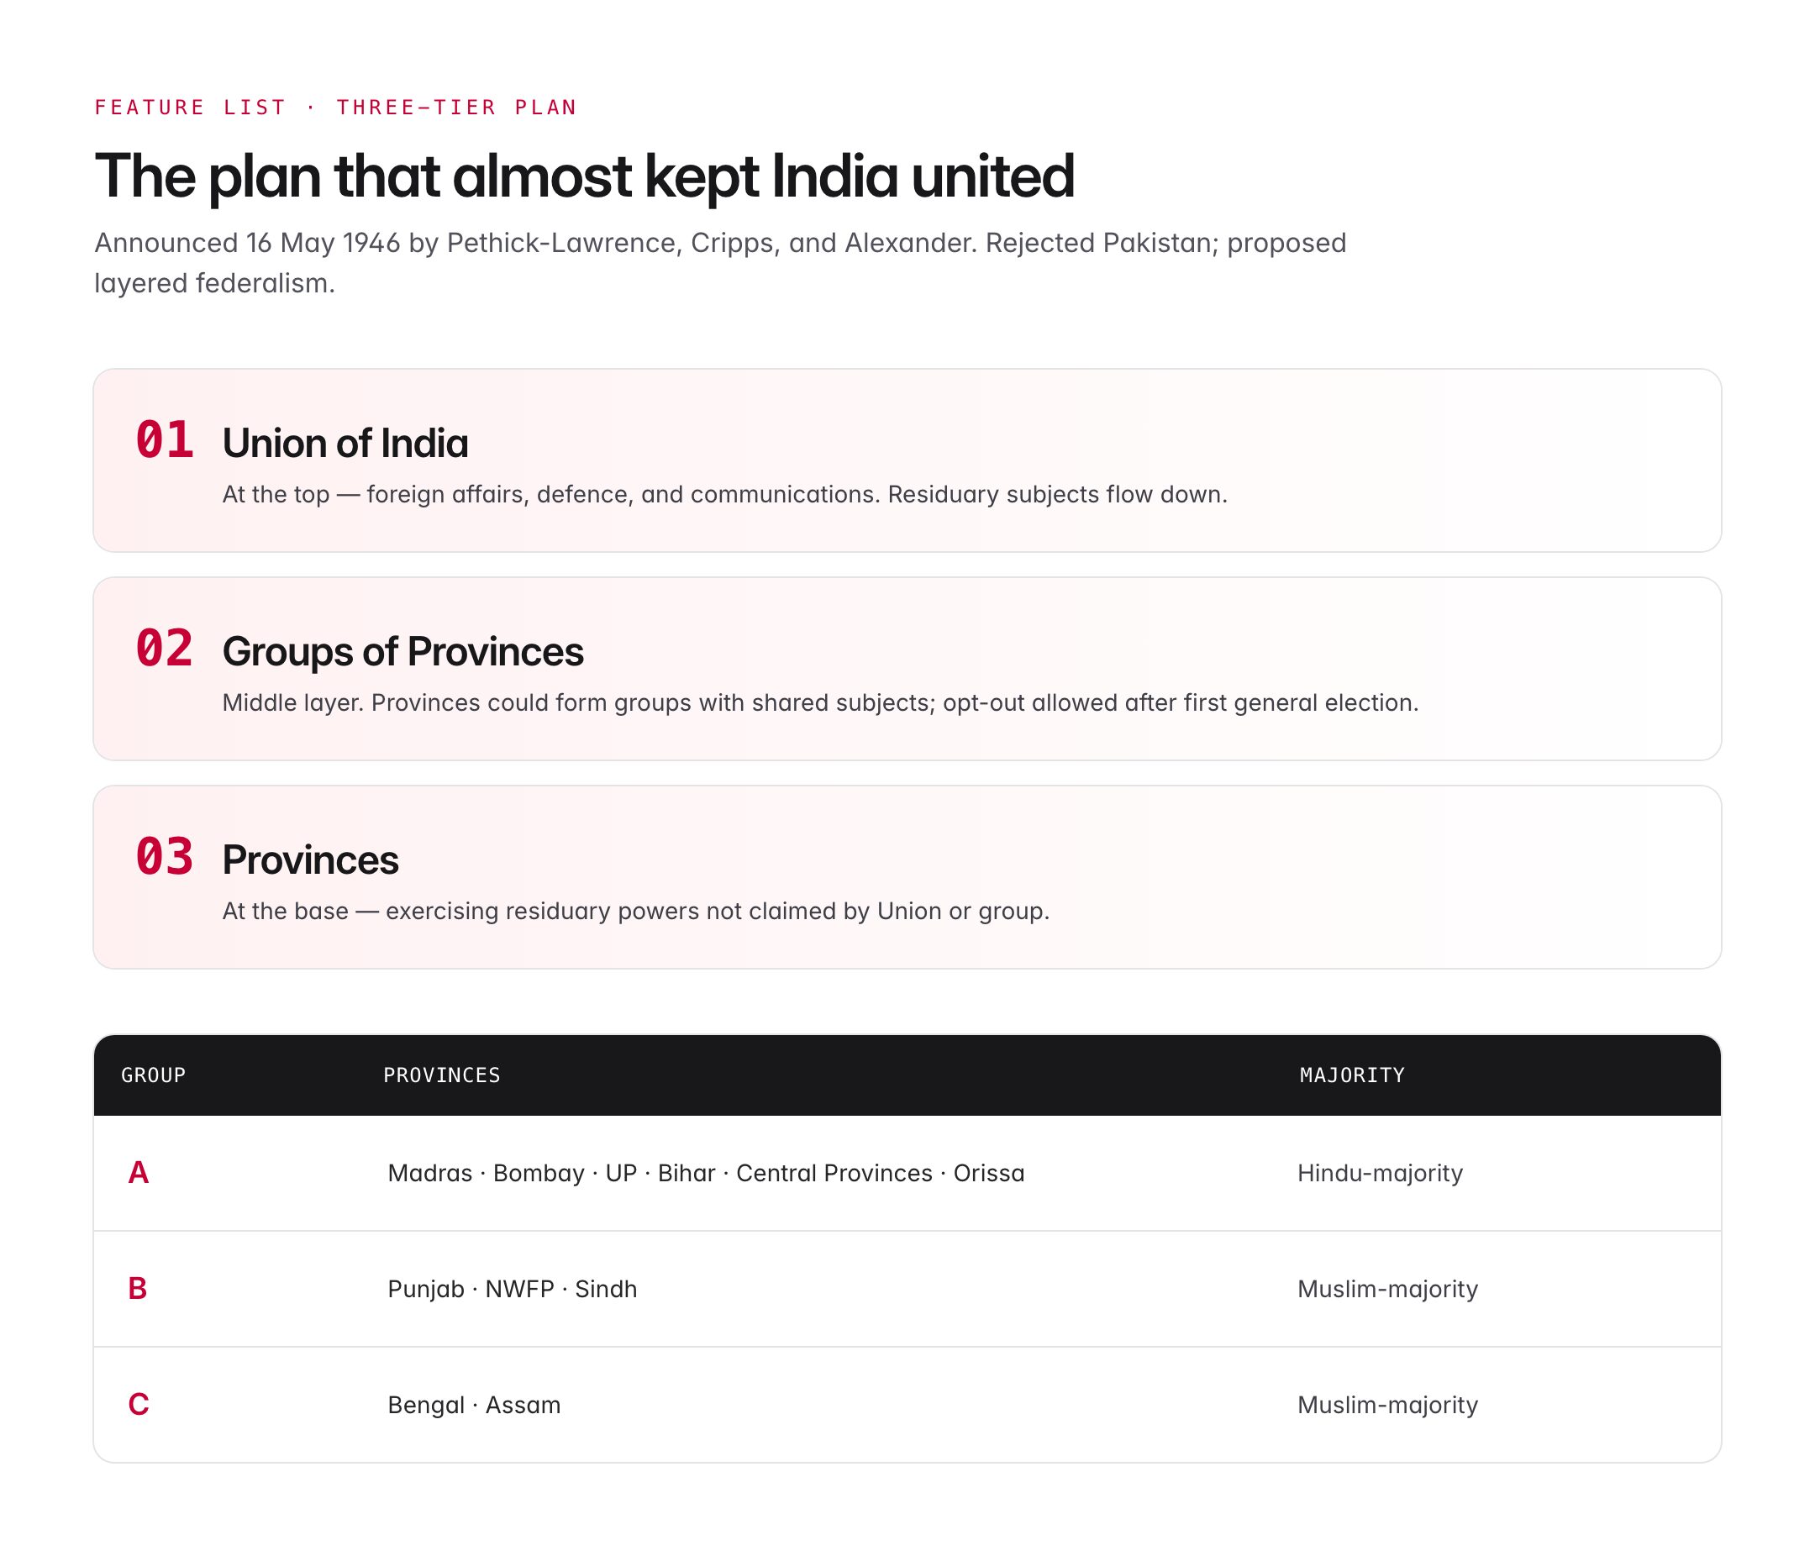The image size is (1815, 1556).
Task: Click the Feature List Three-Tier Plan label
Action: click(335, 107)
